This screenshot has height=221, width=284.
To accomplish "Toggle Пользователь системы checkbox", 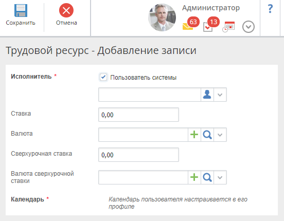I will click(103, 77).
